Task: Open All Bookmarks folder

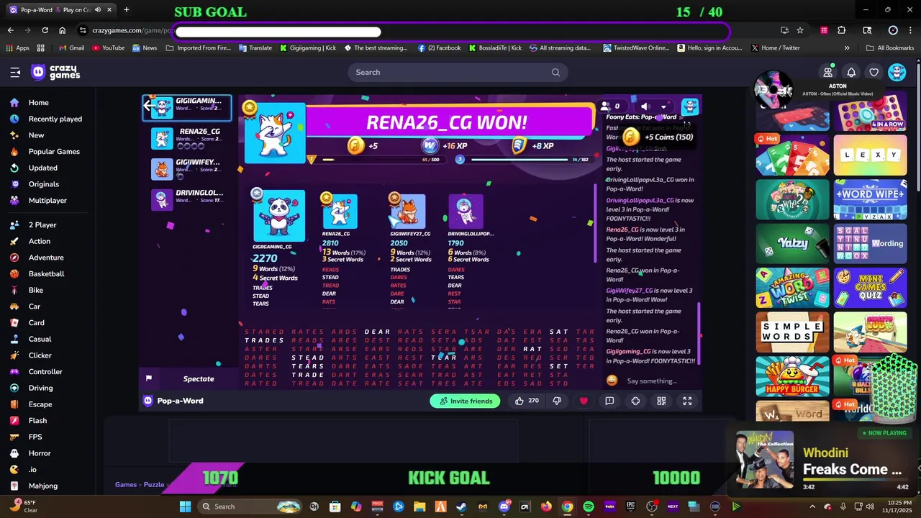Action: coord(890,48)
